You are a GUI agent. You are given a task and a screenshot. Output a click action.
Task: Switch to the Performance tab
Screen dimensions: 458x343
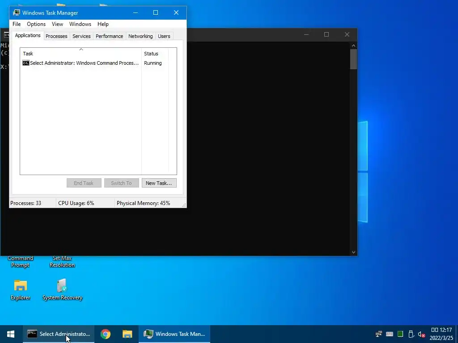(109, 36)
